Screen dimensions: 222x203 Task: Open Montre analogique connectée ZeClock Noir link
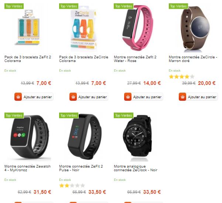pos(136,168)
